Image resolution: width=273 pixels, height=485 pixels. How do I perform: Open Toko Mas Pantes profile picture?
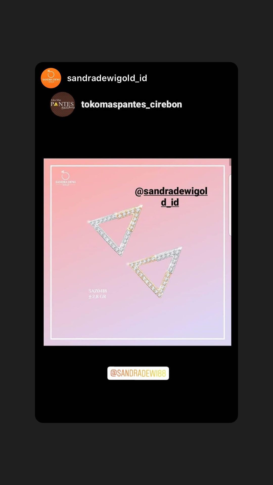[62, 104]
